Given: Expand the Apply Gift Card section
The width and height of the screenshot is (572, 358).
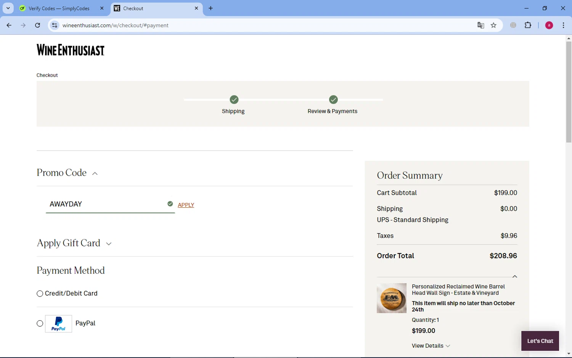Looking at the screenshot, I should [109, 244].
